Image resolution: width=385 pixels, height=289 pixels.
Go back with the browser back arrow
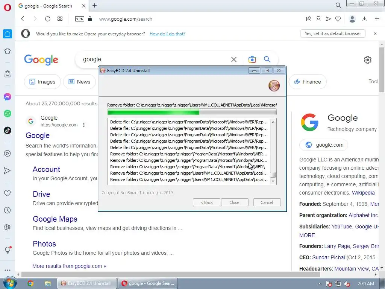[x=23, y=19]
